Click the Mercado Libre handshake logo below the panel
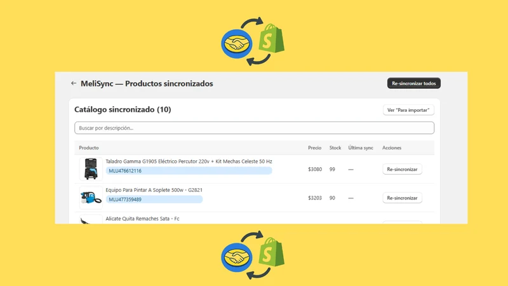 [x=237, y=257]
